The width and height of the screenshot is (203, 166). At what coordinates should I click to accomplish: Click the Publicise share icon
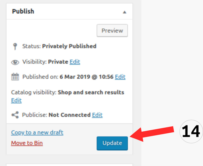[15, 115]
